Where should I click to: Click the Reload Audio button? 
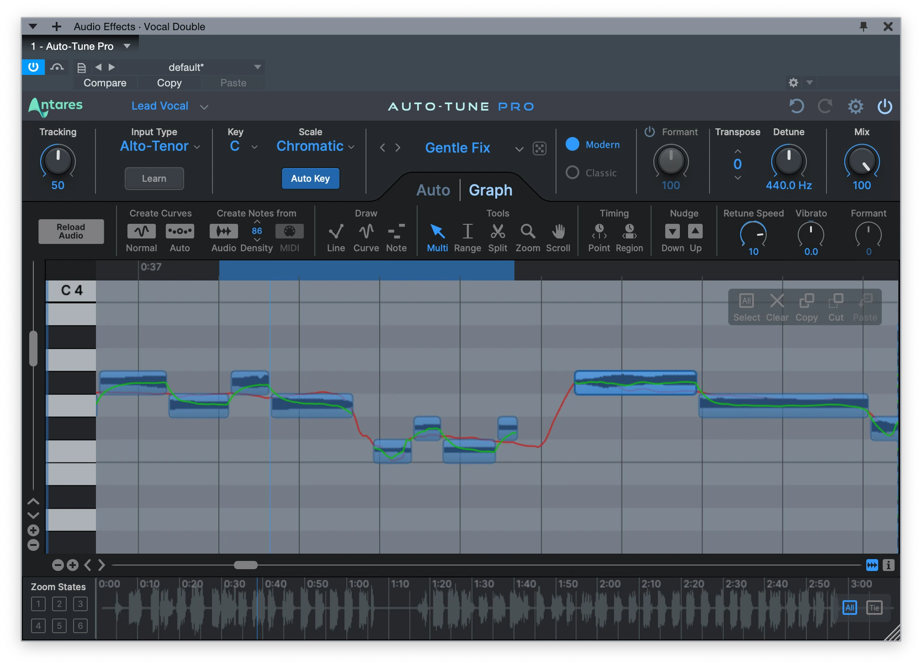[x=71, y=232]
